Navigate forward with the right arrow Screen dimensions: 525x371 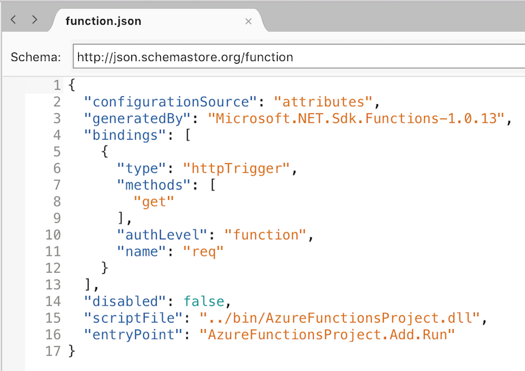pos(35,20)
